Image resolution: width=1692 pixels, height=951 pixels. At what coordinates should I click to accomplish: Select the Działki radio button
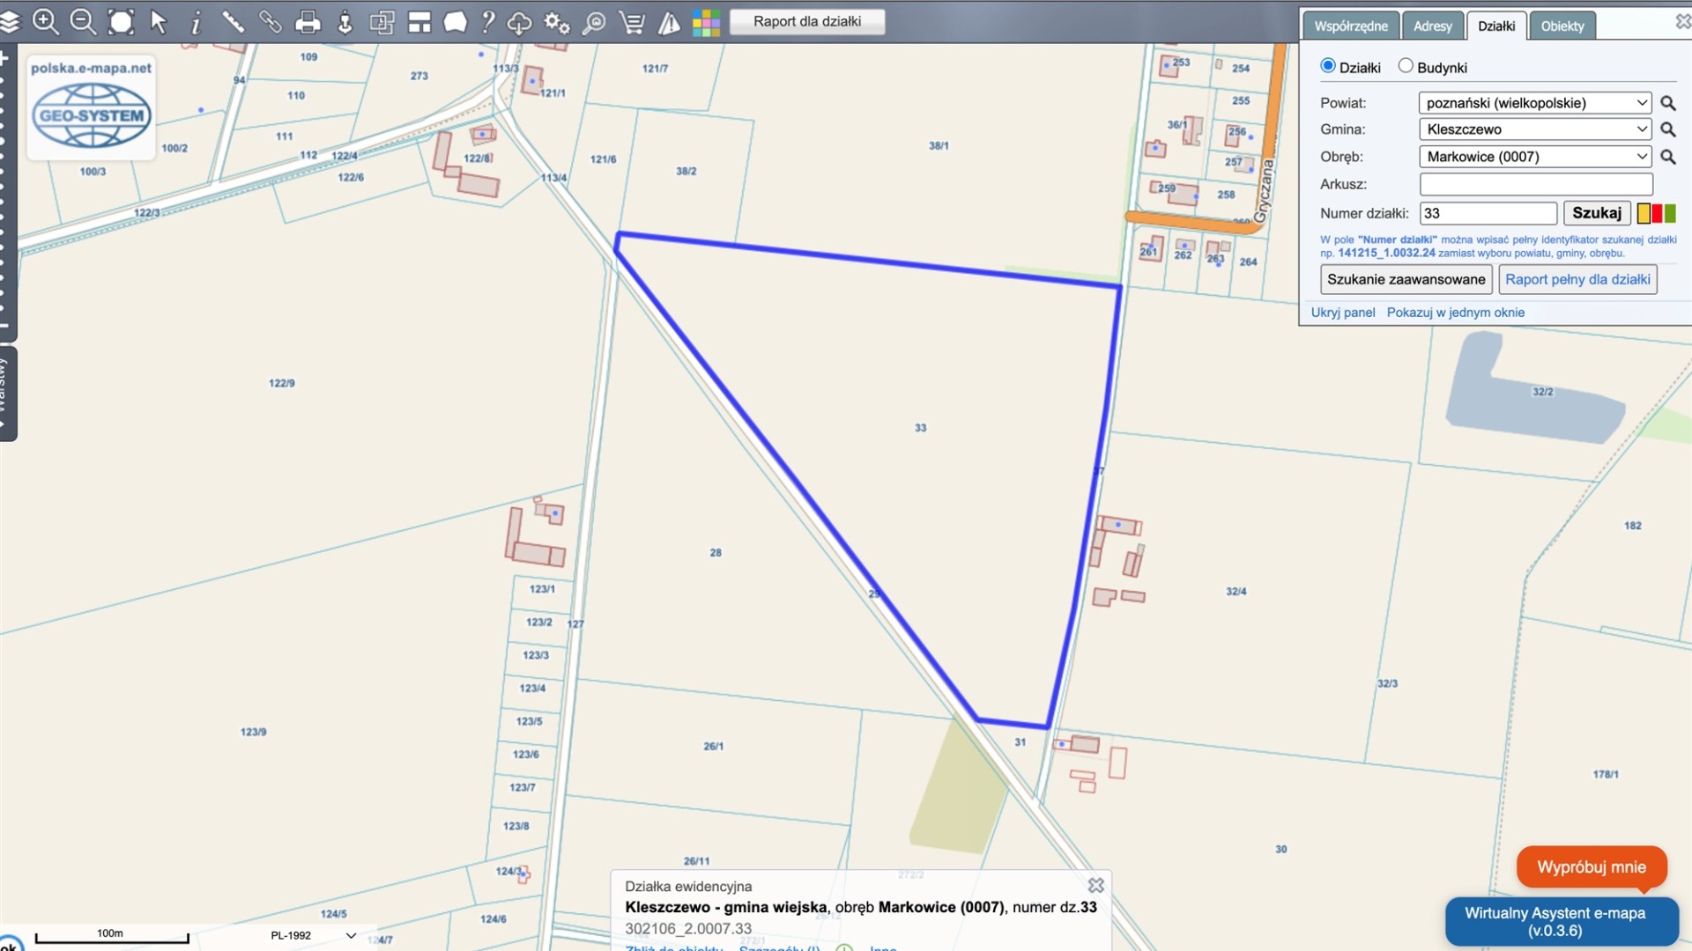tap(1328, 66)
